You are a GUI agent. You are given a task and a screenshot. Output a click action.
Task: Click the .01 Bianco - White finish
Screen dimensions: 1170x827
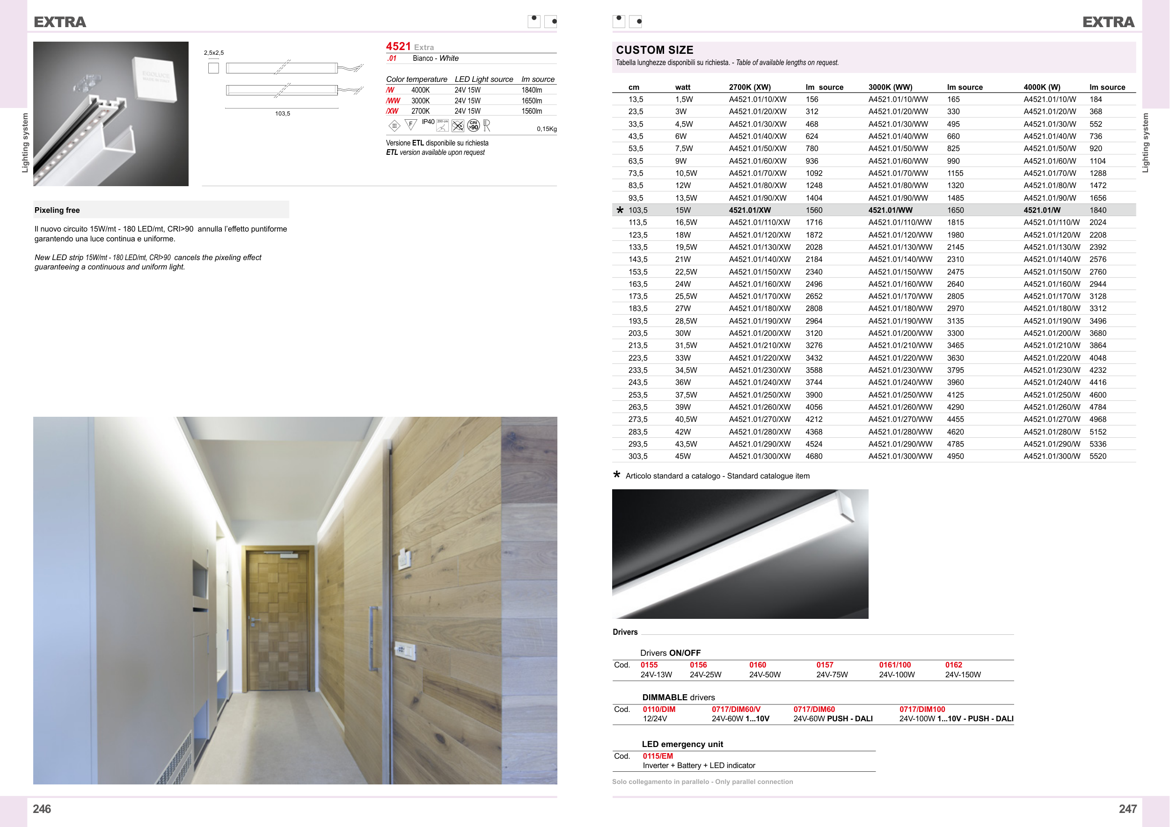pyautogui.click(x=423, y=58)
